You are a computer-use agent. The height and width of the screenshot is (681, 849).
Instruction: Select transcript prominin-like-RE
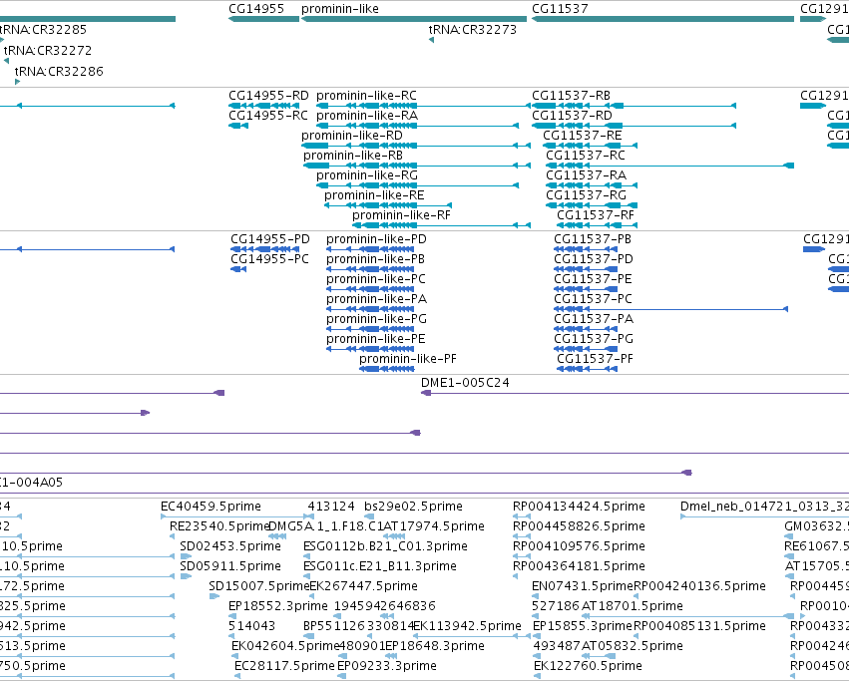pos(374,196)
